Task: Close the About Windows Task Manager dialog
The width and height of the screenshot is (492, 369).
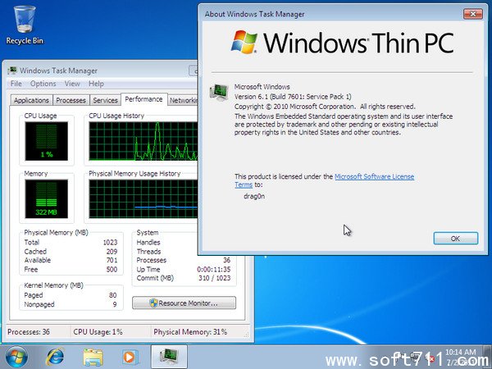Action: pos(473,14)
